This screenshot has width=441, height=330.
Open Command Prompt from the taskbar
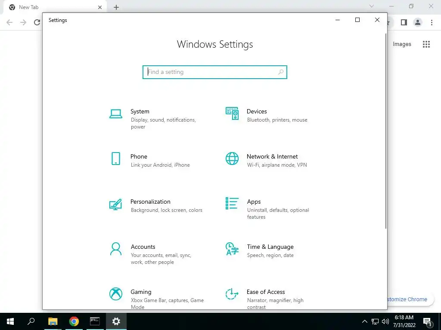(x=95, y=321)
